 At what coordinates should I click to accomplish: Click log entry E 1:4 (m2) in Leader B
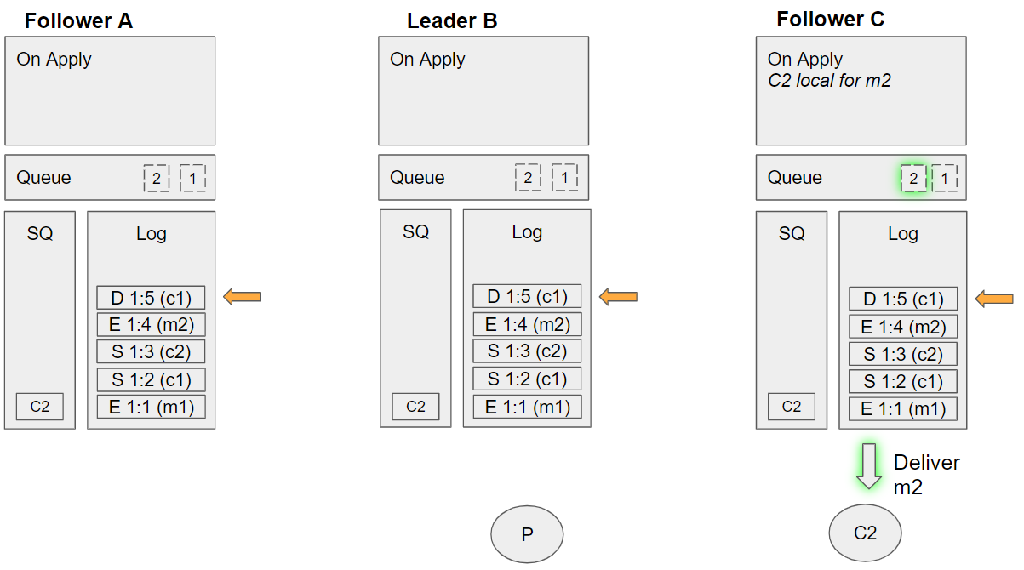527,324
